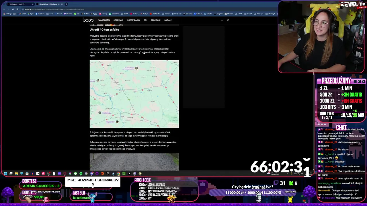The width and height of the screenshot is (367, 206).
Task: Open the Twitter bookmark
Action: [x=85, y=14]
